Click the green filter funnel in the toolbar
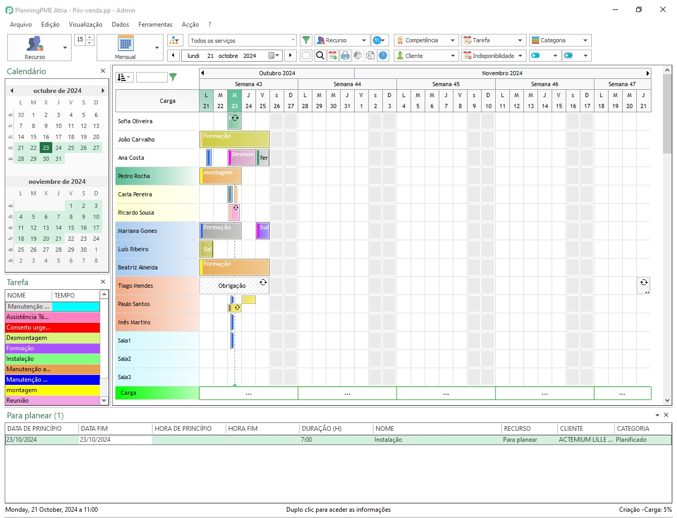Screen dimensions: 677x518 (306, 40)
